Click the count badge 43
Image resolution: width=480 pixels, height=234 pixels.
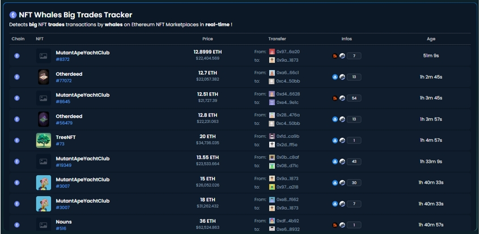354,162
